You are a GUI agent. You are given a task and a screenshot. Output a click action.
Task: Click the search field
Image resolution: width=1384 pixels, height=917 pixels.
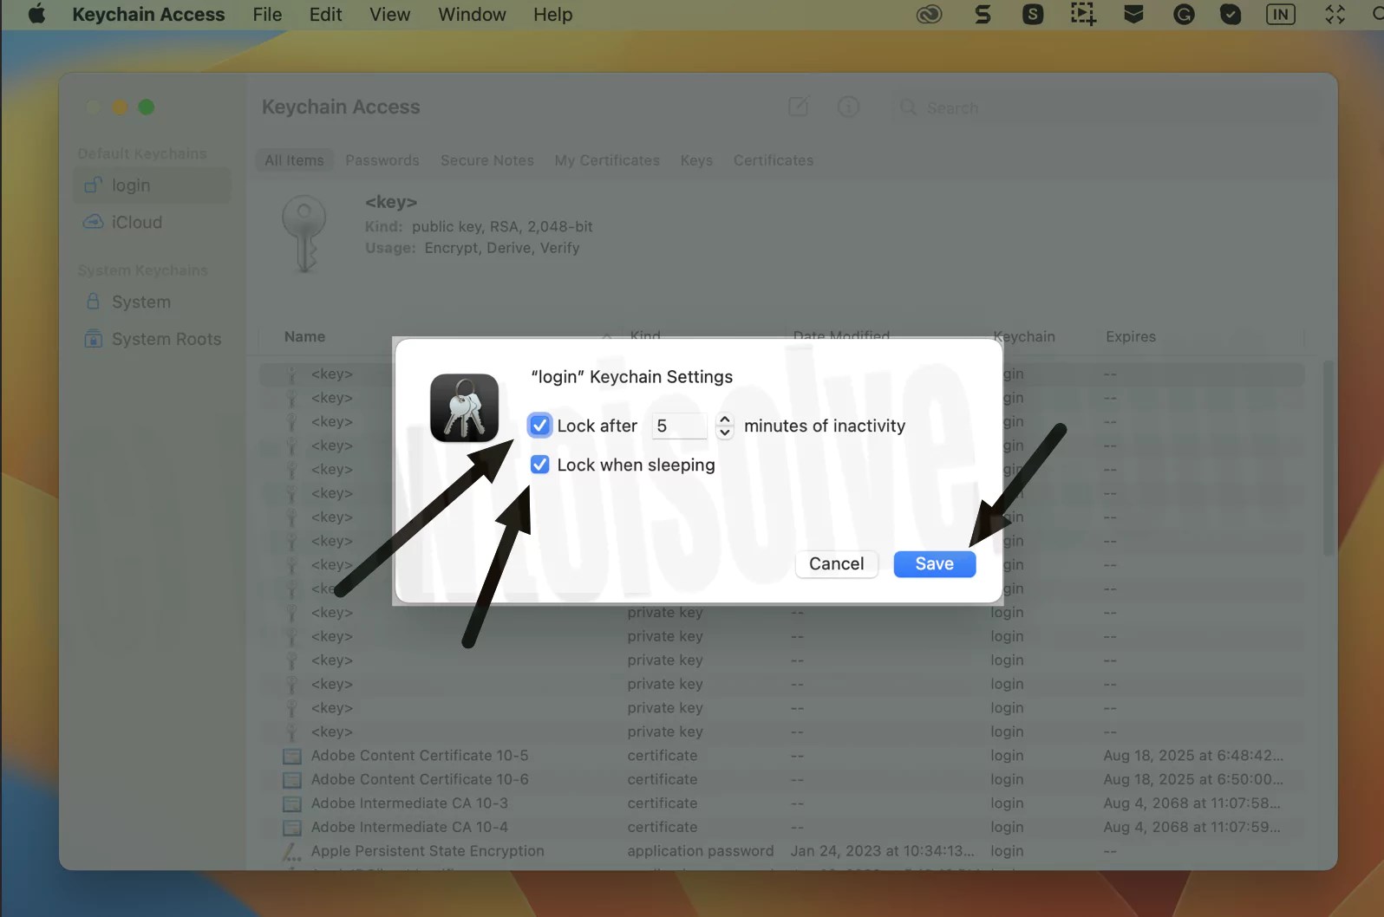click(x=1107, y=108)
